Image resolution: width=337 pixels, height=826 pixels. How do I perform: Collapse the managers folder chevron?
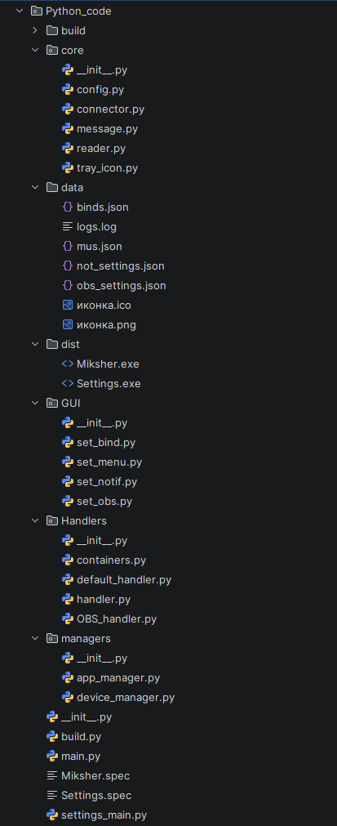pos(35,638)
